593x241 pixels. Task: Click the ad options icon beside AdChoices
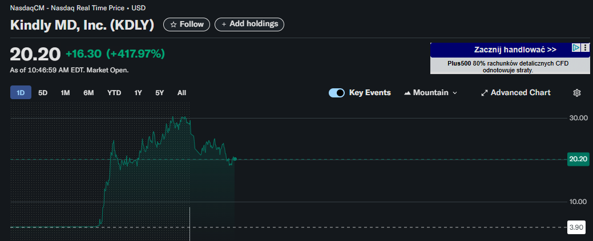[586, 48]
